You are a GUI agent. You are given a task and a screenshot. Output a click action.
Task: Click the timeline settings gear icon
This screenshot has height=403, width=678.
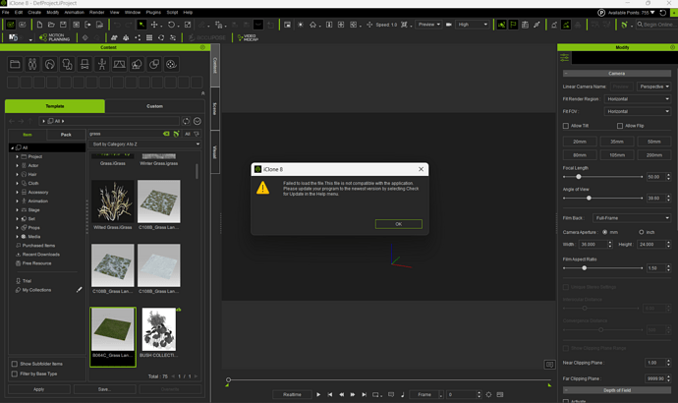click(x=488, y=394)
